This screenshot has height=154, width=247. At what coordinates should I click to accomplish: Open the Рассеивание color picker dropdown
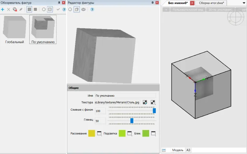pos(99,134)
